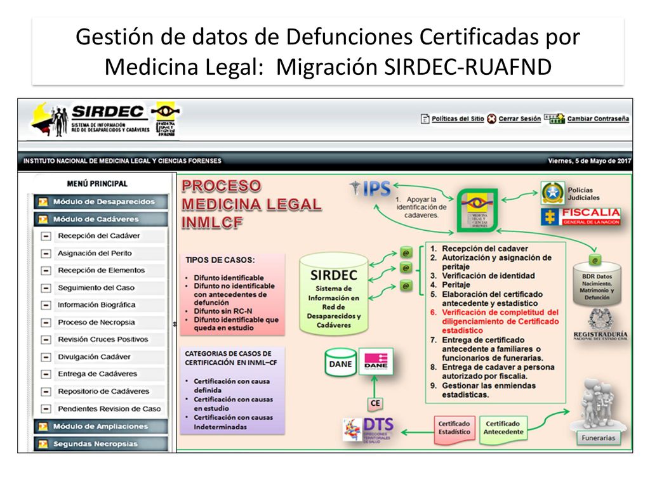
Task: Click the TIPOS DE CASOS red panel
Action: [232, 294]
